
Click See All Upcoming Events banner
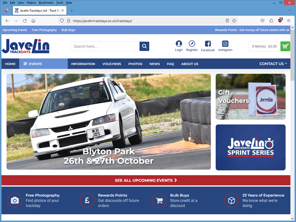[x=146, y=180]
